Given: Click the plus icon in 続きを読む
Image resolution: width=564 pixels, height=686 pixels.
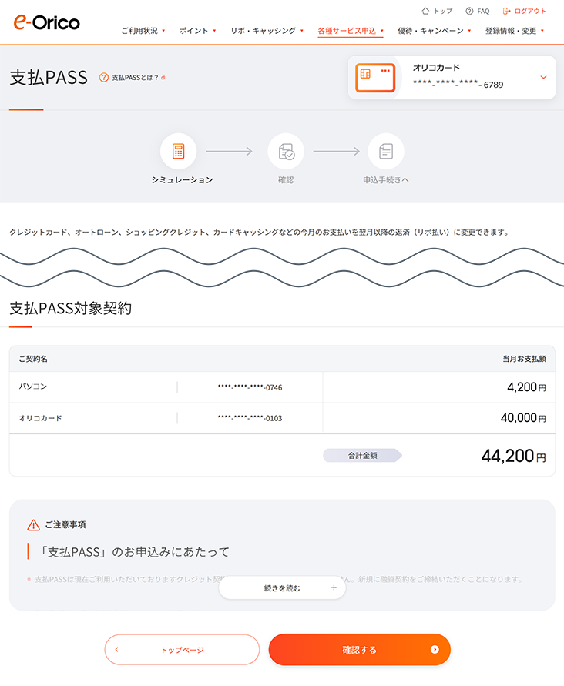Looking at the screenshot, I should [334, 587].
